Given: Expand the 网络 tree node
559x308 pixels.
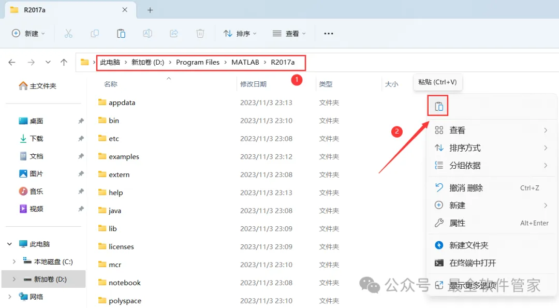Looking at the screenshot, I should click(x=10, y=297).
